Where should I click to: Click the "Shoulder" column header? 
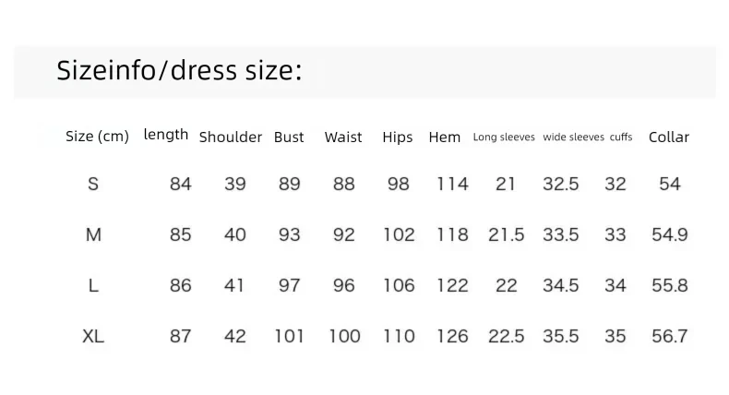pyautogui.click(x=231, y=137)
